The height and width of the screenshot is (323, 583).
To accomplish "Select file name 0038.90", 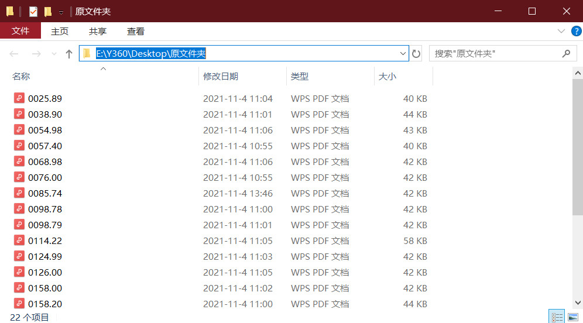I will pyautogui.click(x=45, y=115).
